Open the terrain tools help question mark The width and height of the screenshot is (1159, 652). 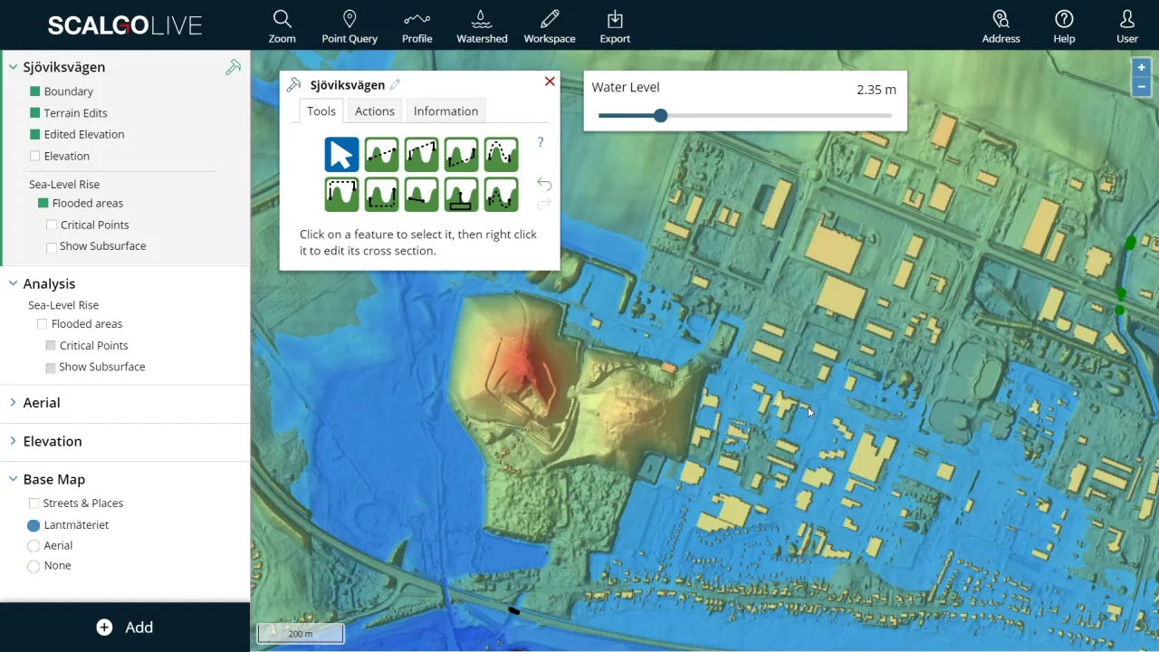coord(541,143)
